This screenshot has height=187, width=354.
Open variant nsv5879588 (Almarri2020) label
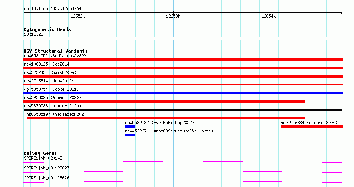point(53,106)
